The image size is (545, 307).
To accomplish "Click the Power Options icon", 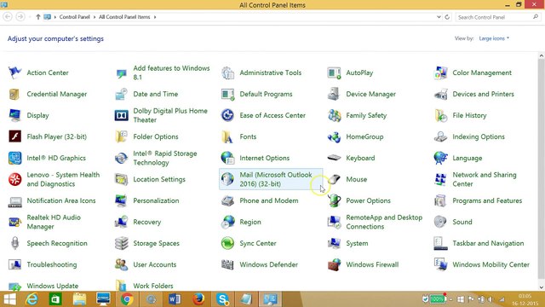I will pos(334,200).
